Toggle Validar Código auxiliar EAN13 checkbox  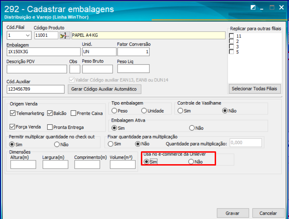pos(72,80)
